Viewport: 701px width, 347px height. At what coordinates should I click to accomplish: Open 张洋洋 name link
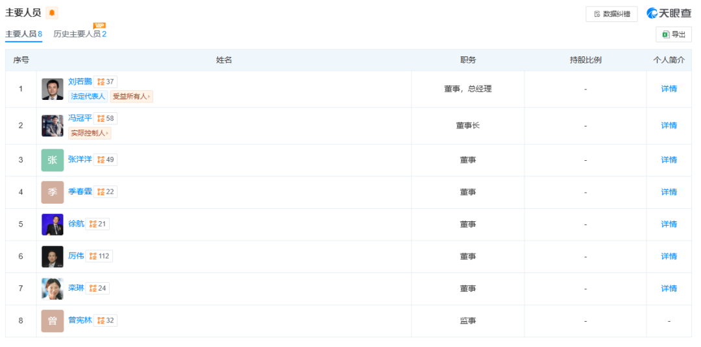pos(80,160)
